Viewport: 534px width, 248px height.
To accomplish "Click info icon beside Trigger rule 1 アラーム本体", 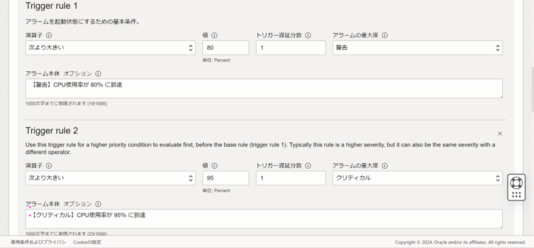I will (x=98, y=74).
